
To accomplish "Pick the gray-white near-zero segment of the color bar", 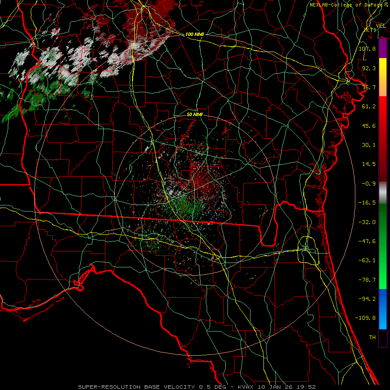I will pos(383,193).
